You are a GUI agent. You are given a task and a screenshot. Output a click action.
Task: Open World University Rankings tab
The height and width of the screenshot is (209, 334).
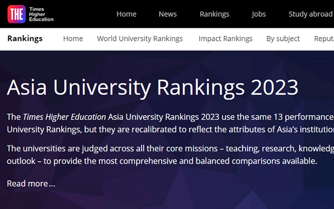tap(140, 39)
